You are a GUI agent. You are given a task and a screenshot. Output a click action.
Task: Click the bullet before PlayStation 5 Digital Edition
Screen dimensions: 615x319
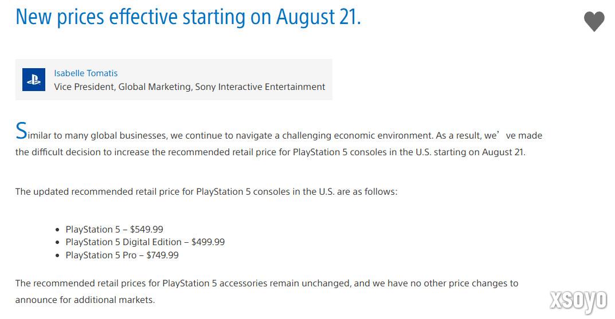click(58, 243)
